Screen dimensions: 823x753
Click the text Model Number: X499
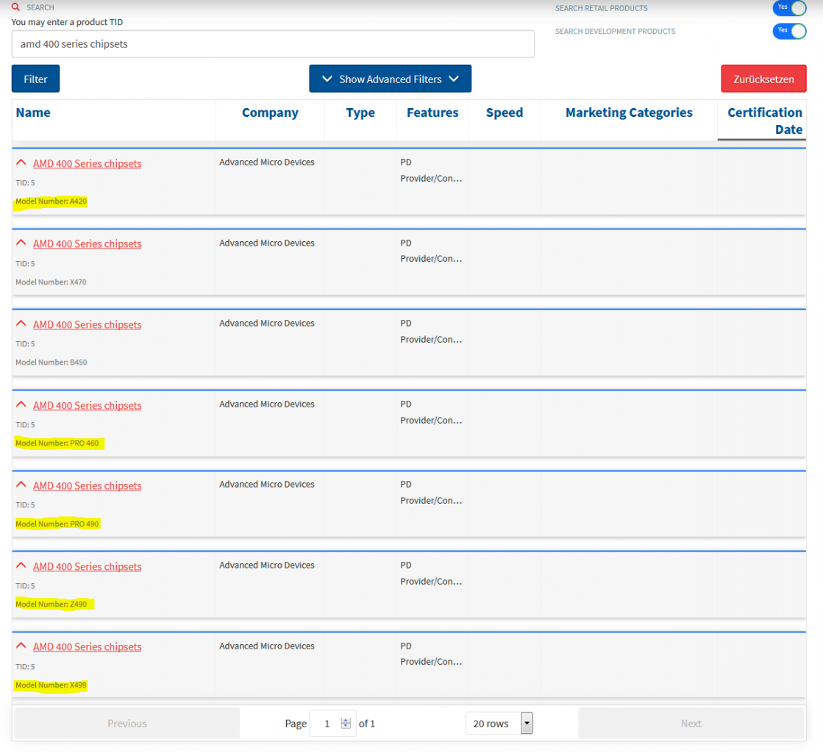(51, 685)
